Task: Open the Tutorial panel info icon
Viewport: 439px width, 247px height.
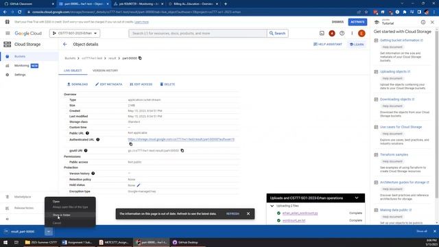Action: (423, 22)
